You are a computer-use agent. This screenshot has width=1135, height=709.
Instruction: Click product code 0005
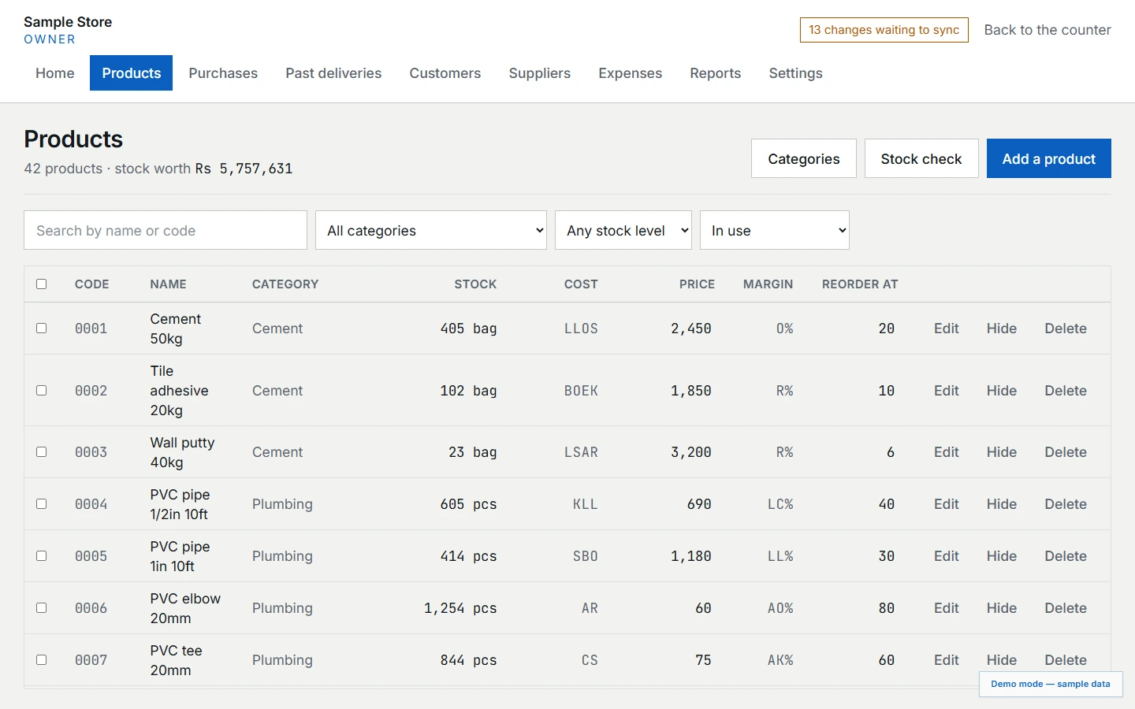[91, 556]
